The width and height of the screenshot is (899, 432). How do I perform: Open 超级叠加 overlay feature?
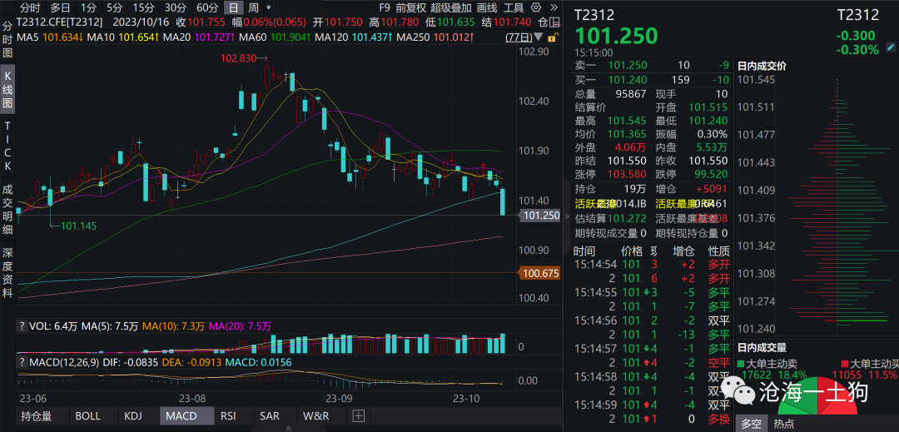point(451,8)
